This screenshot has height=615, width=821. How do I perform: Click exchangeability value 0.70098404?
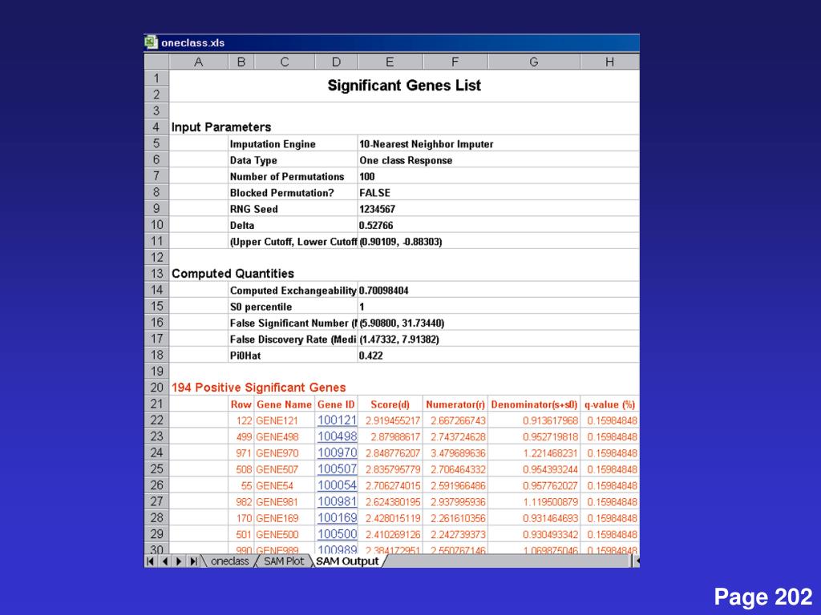point(384,290)
